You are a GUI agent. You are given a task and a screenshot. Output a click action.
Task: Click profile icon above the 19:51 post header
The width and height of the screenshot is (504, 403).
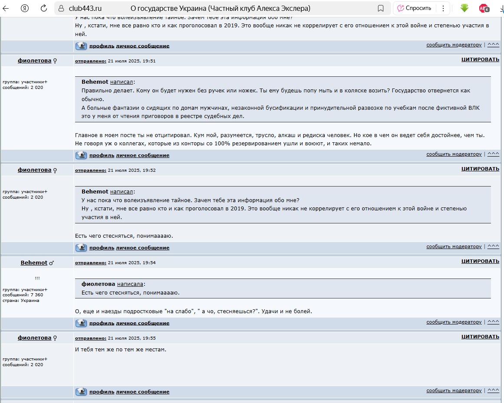point(81,46)
